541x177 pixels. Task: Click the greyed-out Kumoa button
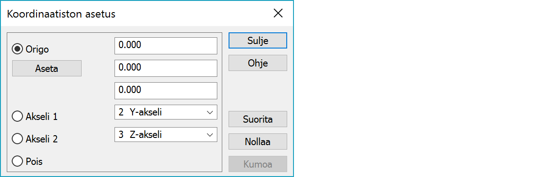[258, 164]
